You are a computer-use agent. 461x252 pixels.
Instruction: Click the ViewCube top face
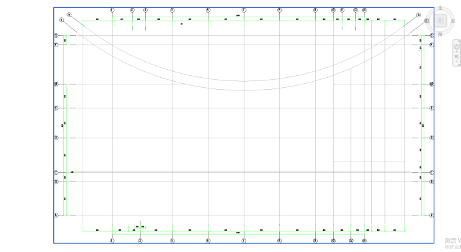click(441, 21)
